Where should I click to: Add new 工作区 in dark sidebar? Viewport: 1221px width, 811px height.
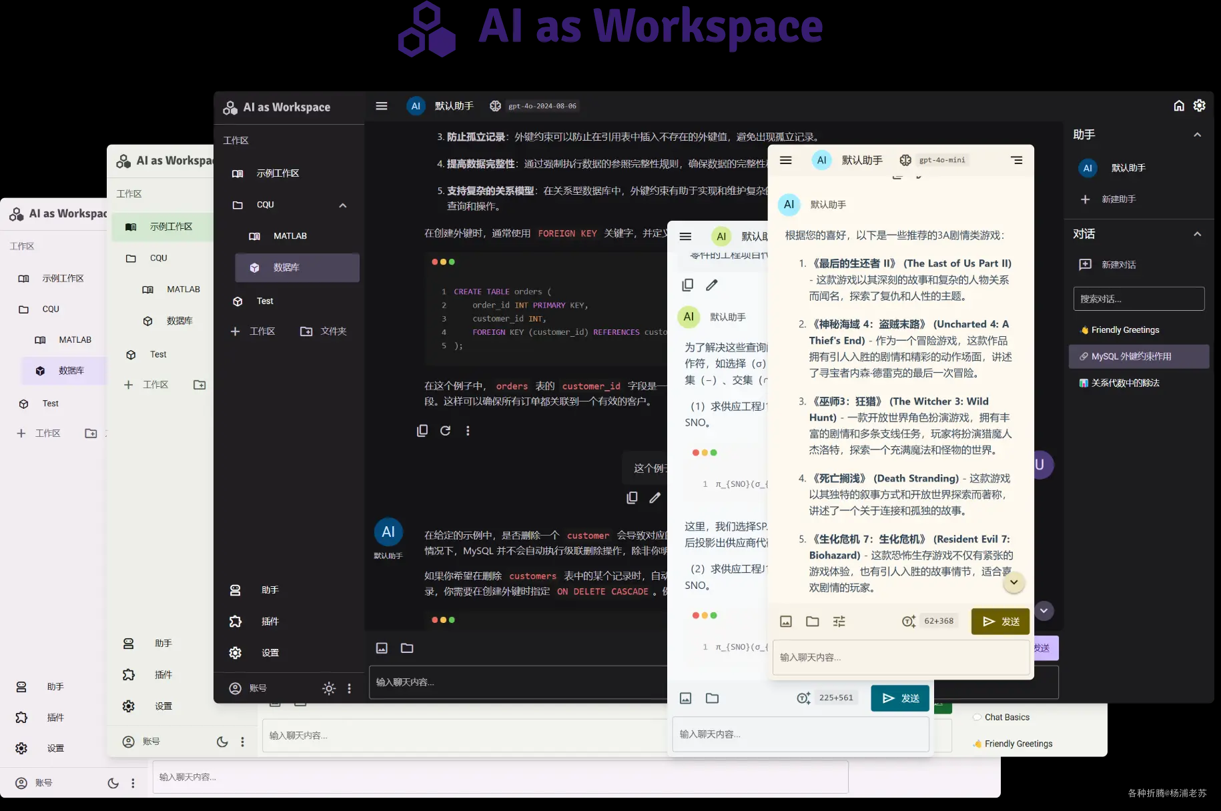[x=252, y=331]
